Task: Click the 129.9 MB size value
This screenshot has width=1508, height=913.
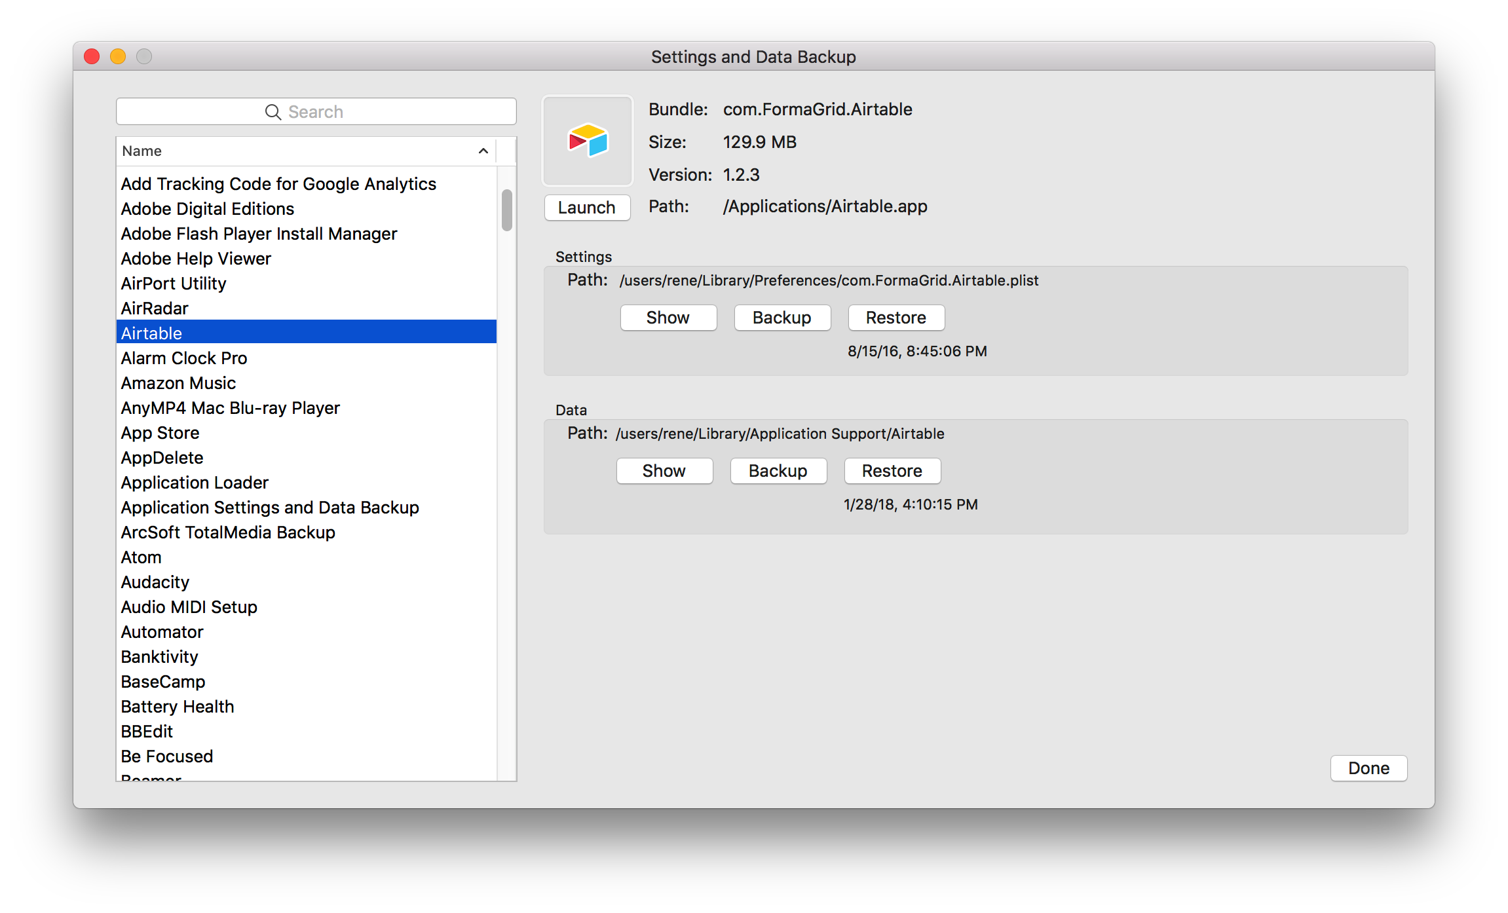Action: click(x=760, y=142)
